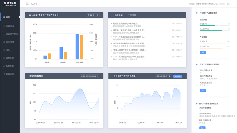Expand the 整体数据 dropdown
Viewport: 237px width, 133px height.
93,15
